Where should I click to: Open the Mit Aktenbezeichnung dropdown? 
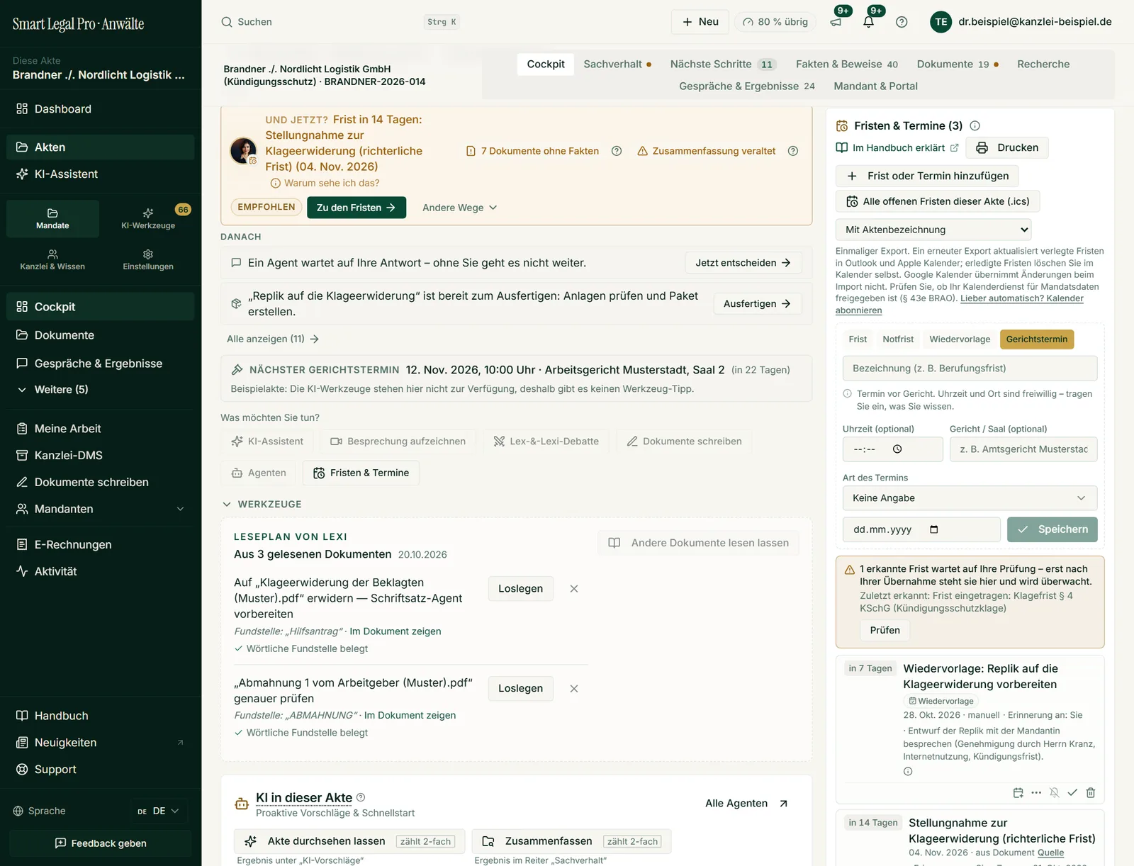(933, 230)
